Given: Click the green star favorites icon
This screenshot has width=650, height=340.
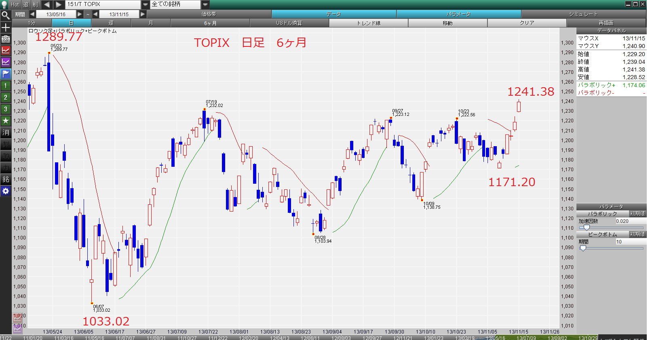Looking at the screenshot, I should [6, 121].
